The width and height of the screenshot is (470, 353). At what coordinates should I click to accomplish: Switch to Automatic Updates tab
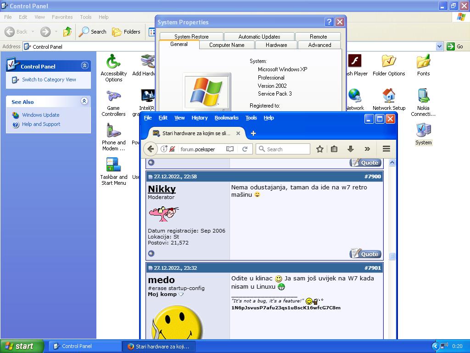point(259,37)
